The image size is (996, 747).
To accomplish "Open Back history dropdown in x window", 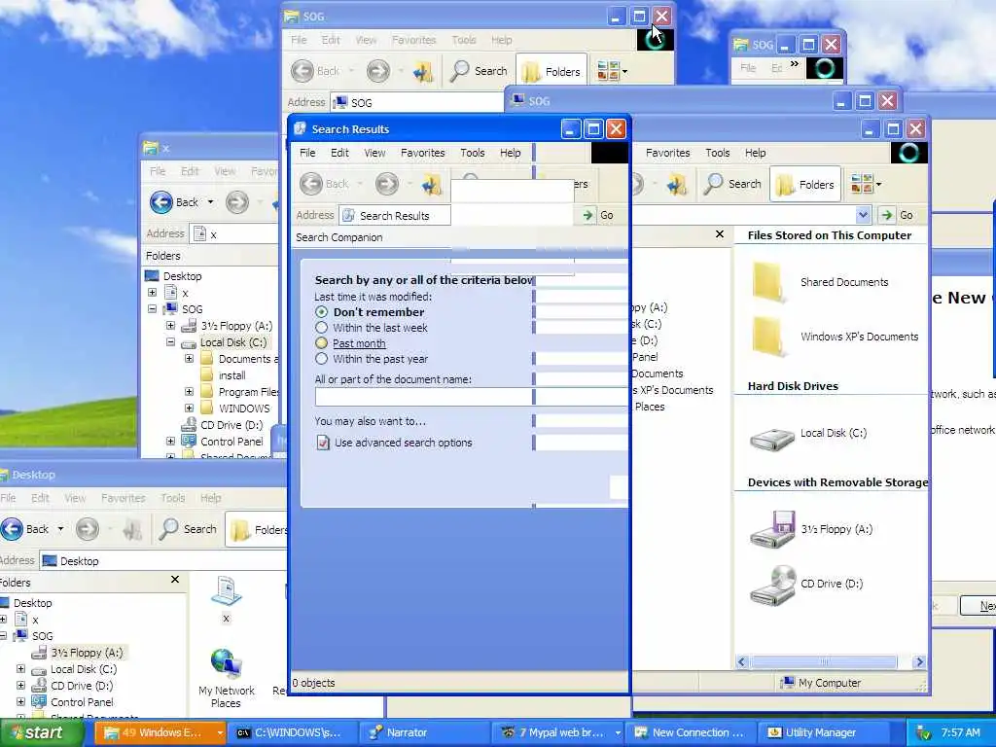I will pyautogui.click(x=210, y=202).
